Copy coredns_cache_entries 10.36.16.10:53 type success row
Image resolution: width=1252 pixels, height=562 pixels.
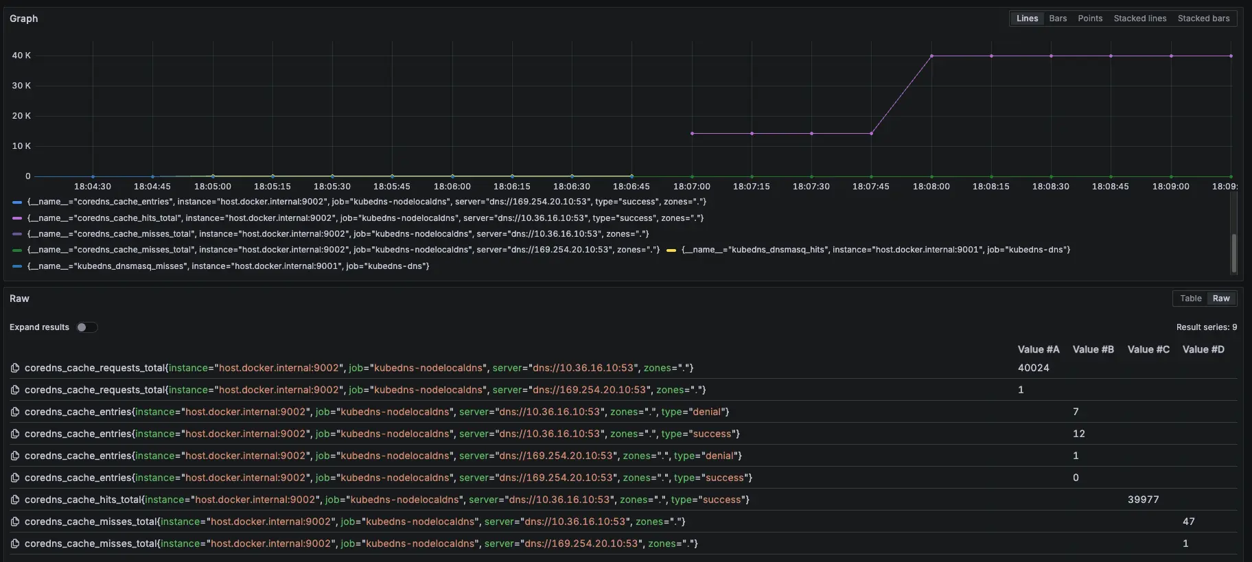[15, 434]
